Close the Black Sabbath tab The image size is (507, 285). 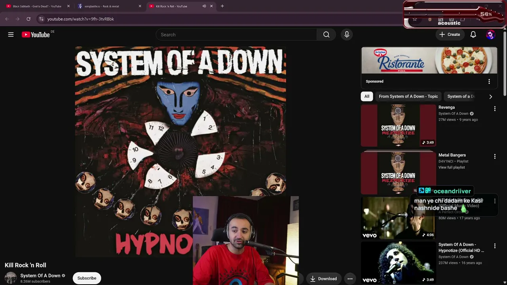(69, 6)
